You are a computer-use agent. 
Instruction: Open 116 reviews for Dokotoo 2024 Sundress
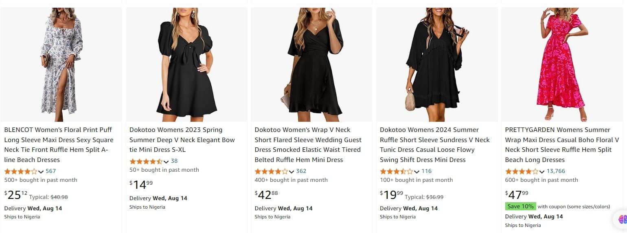426,171
